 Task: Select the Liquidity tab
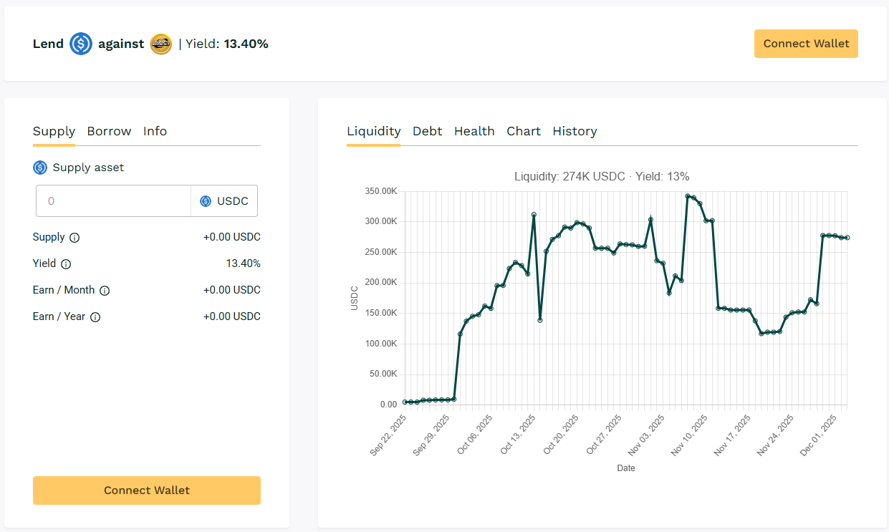tap(373, 131)
